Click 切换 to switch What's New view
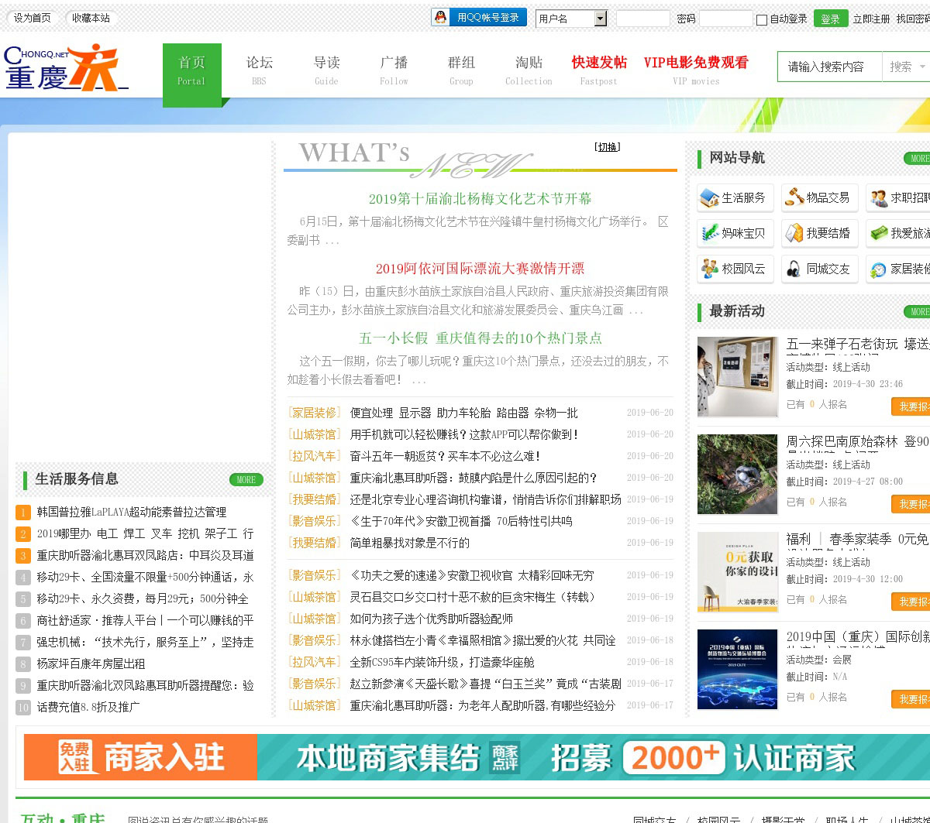The height and width of the screenshot is (823, 930). point(608,147)
